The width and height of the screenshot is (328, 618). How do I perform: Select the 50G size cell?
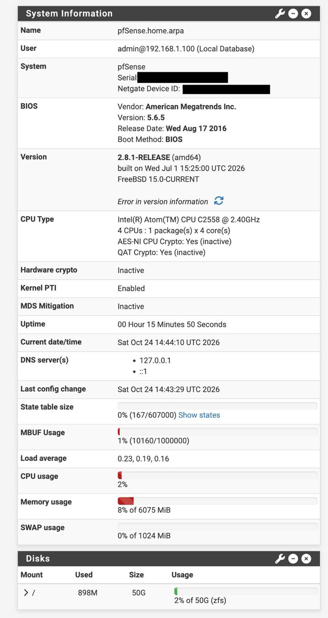139,593
